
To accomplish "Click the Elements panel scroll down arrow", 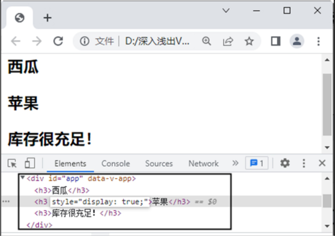I will [327, 226].
